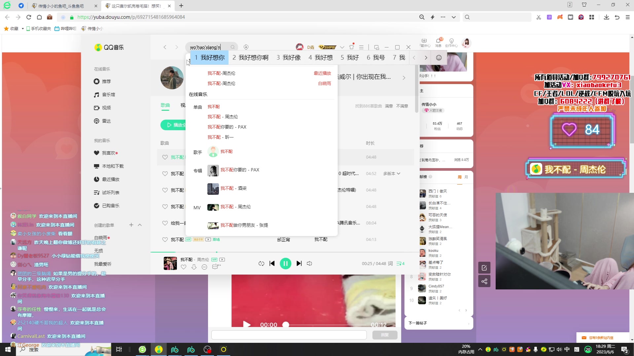Image resolution: width=634 pixels, height=356 pixels.
Task: Click the edit post icon on the page sidebar
Action: tap(484, 268)
